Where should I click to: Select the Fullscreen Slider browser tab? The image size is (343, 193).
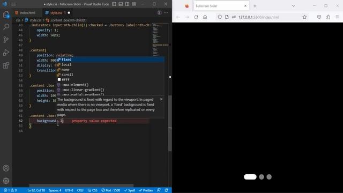[221, 6]
